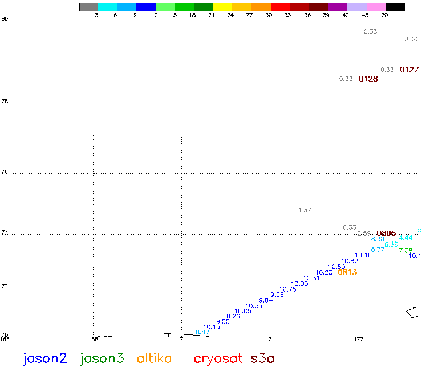The width and height of the screenshot is (422, 371).
Task: Select the orange 0813 track label
Action: click(x=347, y=272)
